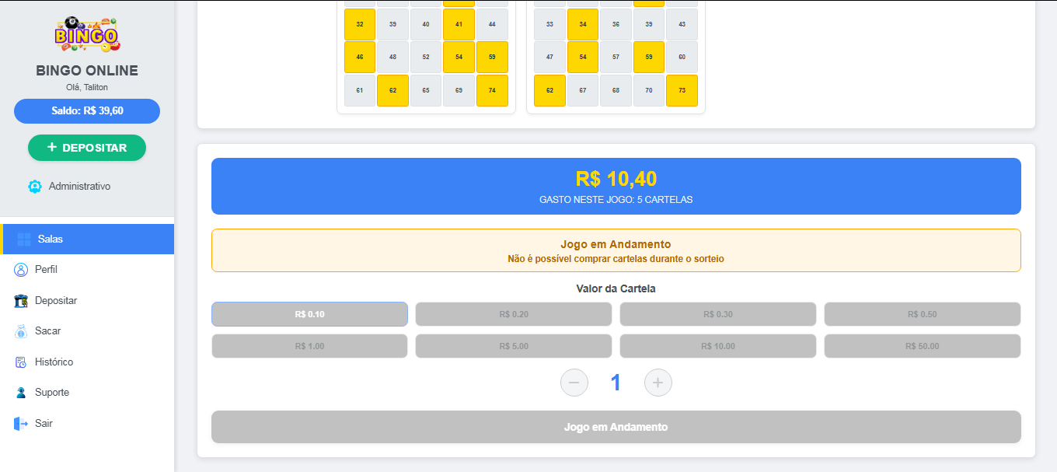Click the Perfil profile icon

23,269
